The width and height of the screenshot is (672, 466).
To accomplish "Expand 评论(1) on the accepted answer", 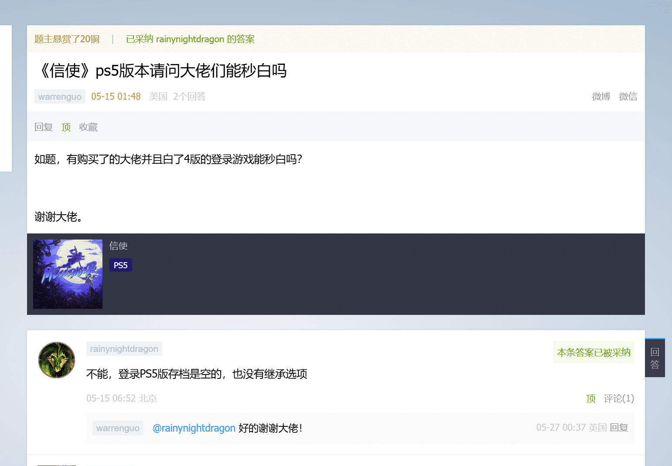I will (619, 398).
